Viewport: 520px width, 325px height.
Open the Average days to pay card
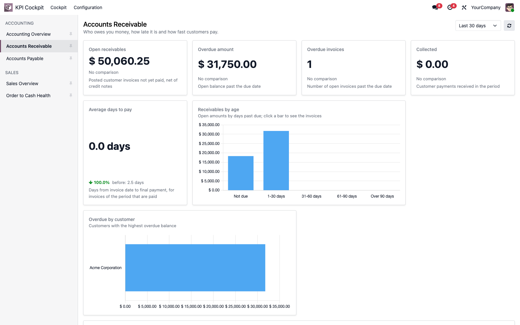point(135,153)
